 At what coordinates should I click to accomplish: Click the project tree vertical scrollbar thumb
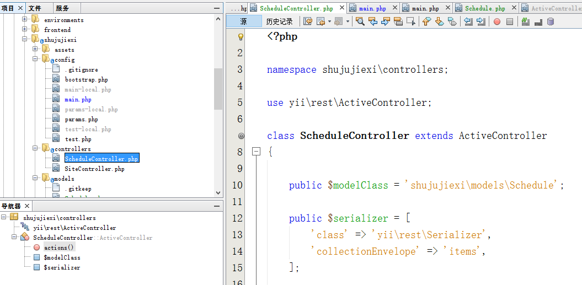pyautogui.click(x=218, y=89)
